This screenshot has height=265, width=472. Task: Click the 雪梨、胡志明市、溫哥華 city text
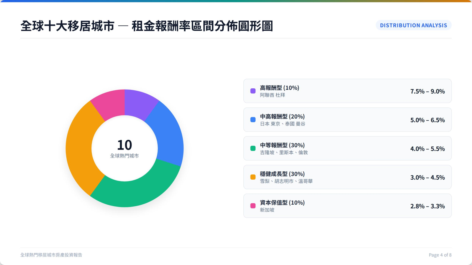click(x=286, y=181)
